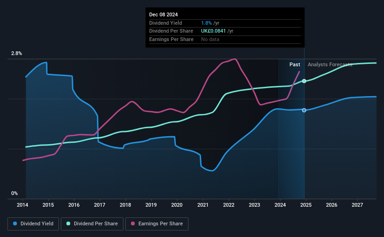Toggle the Earnings Per Share legend button

pos(157,224)
